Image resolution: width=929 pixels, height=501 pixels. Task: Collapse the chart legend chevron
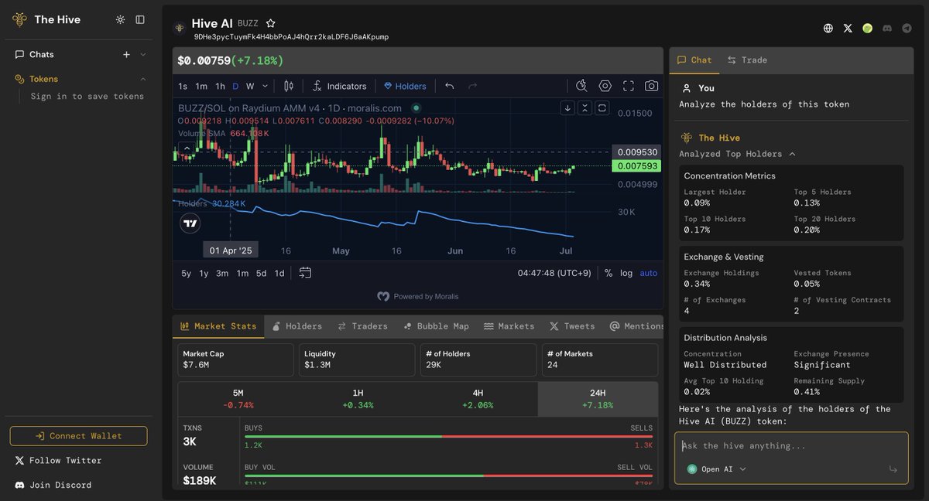click(x=186, y=148)
